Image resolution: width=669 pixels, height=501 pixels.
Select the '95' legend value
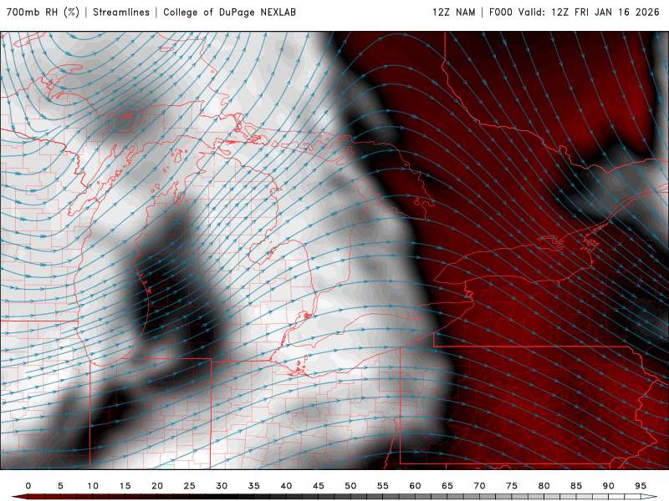(x=641, y=486)
